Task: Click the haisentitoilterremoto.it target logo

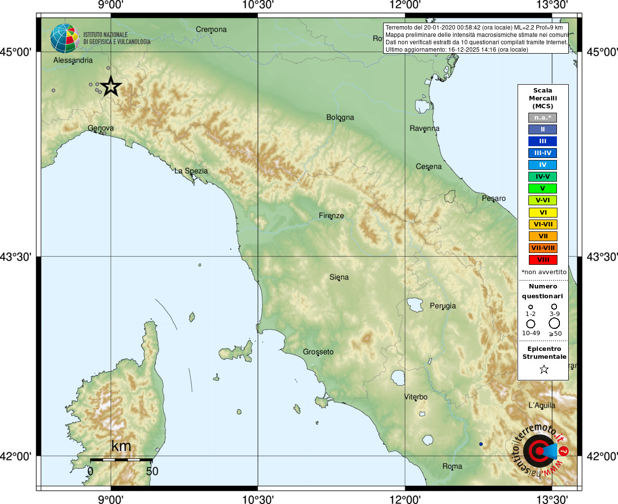Action: (x=540, y=450)
